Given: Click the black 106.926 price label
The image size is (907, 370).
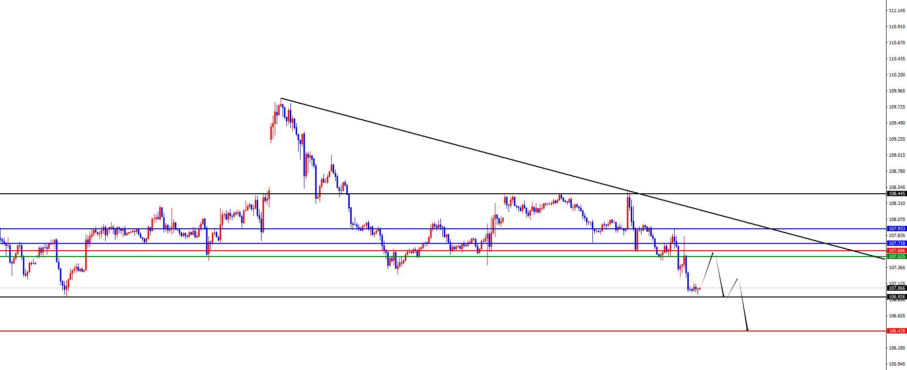Looking at the screenshot, I should point(896,296).
